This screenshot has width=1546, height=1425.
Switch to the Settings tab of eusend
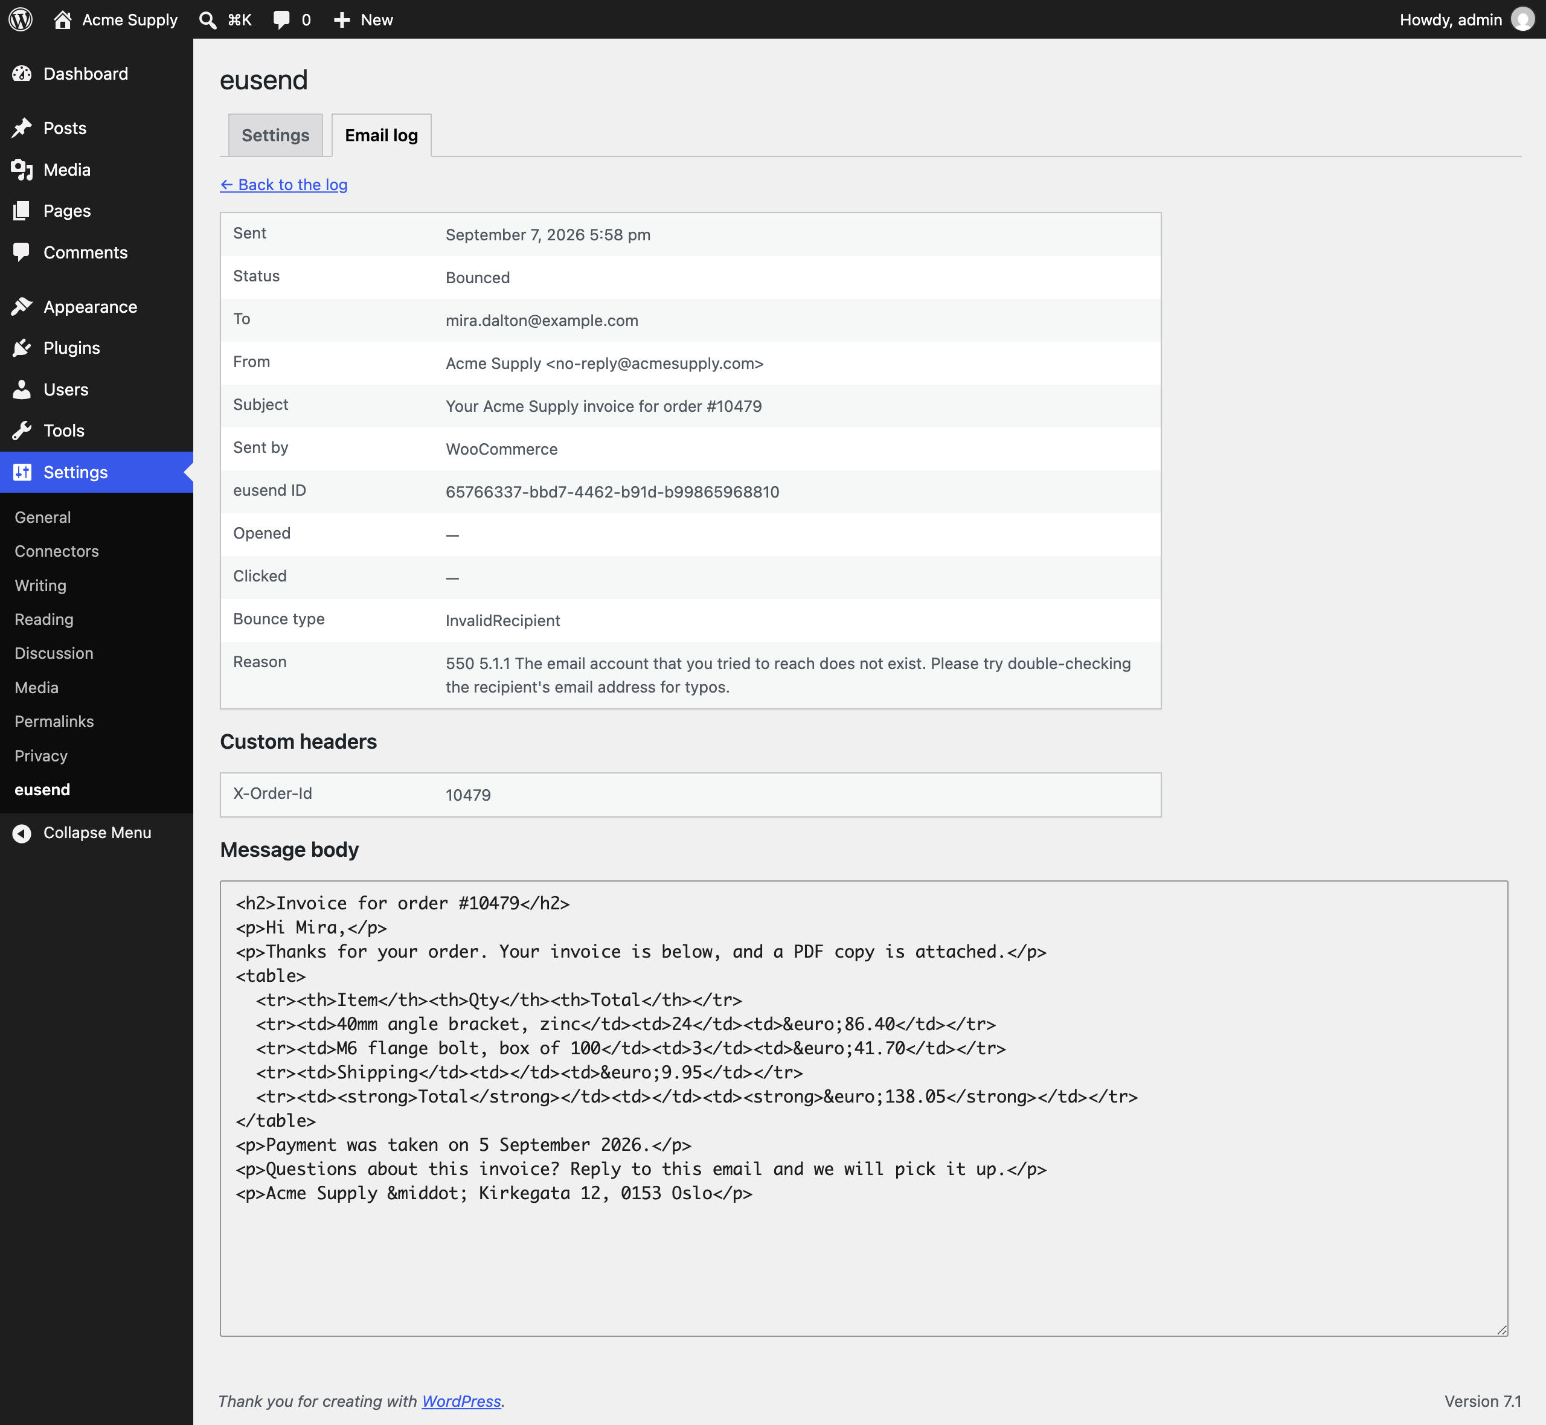point(275,135)
